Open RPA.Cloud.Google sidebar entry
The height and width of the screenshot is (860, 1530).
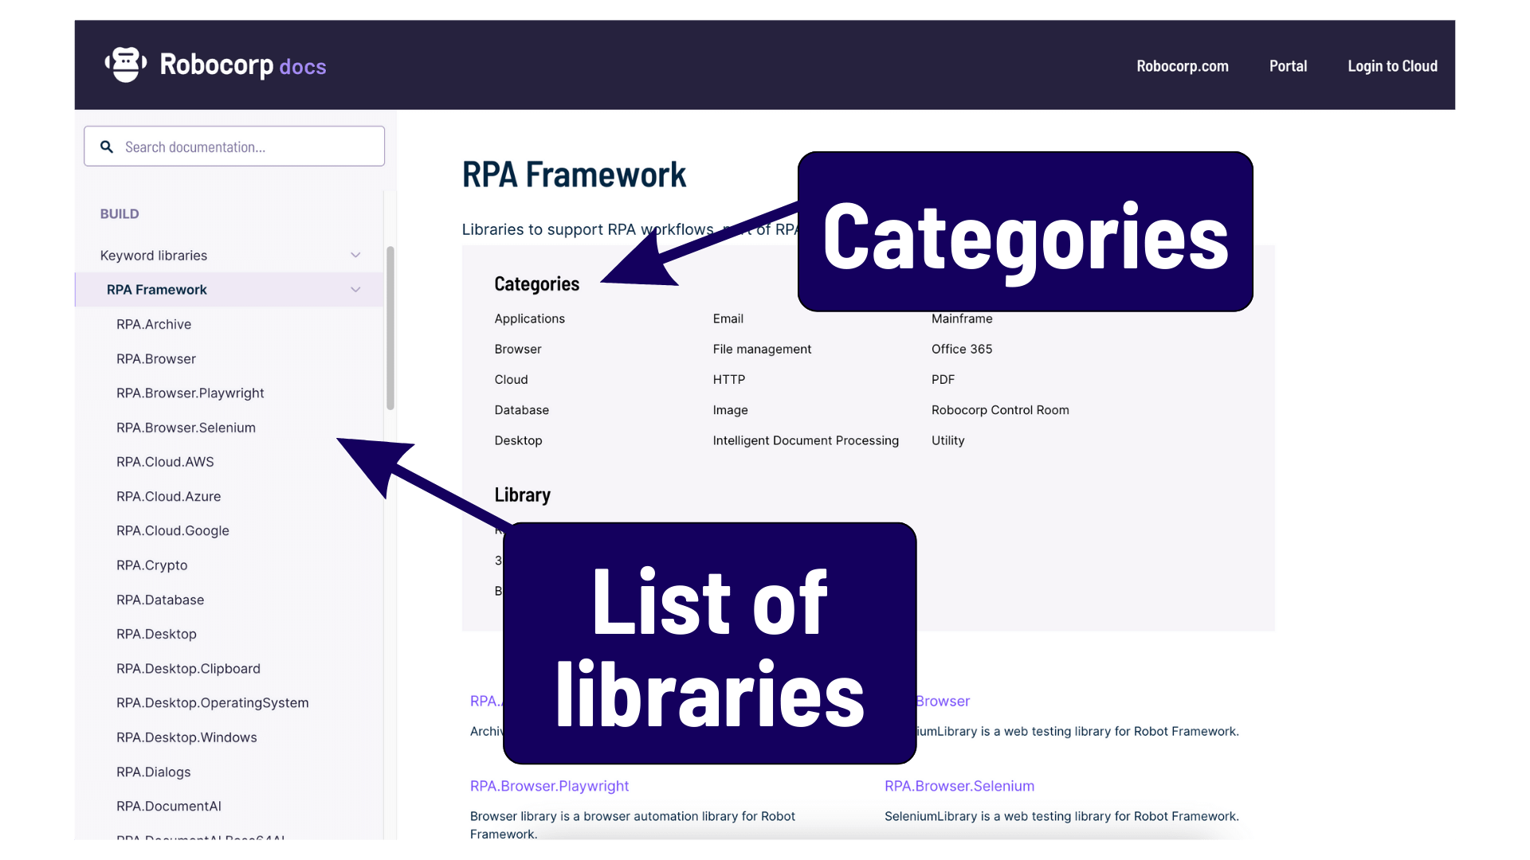[173, 530]
